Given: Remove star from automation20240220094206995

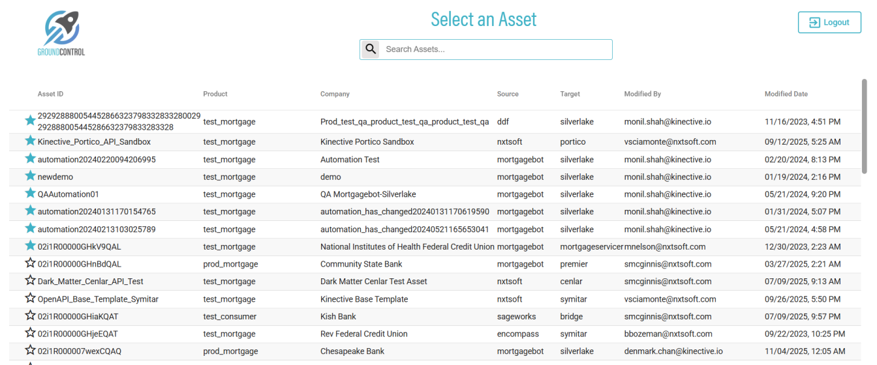Looking at the screenshot, I should pyautogui.click(x=30, y=158).
